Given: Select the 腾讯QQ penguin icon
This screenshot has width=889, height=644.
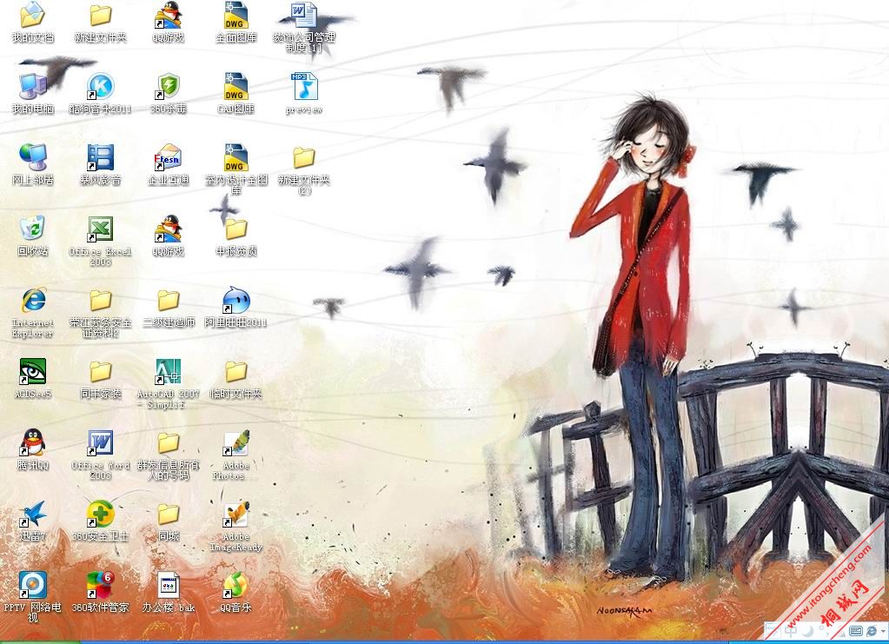Looking at the screenshot, I should tap(33, 443).
